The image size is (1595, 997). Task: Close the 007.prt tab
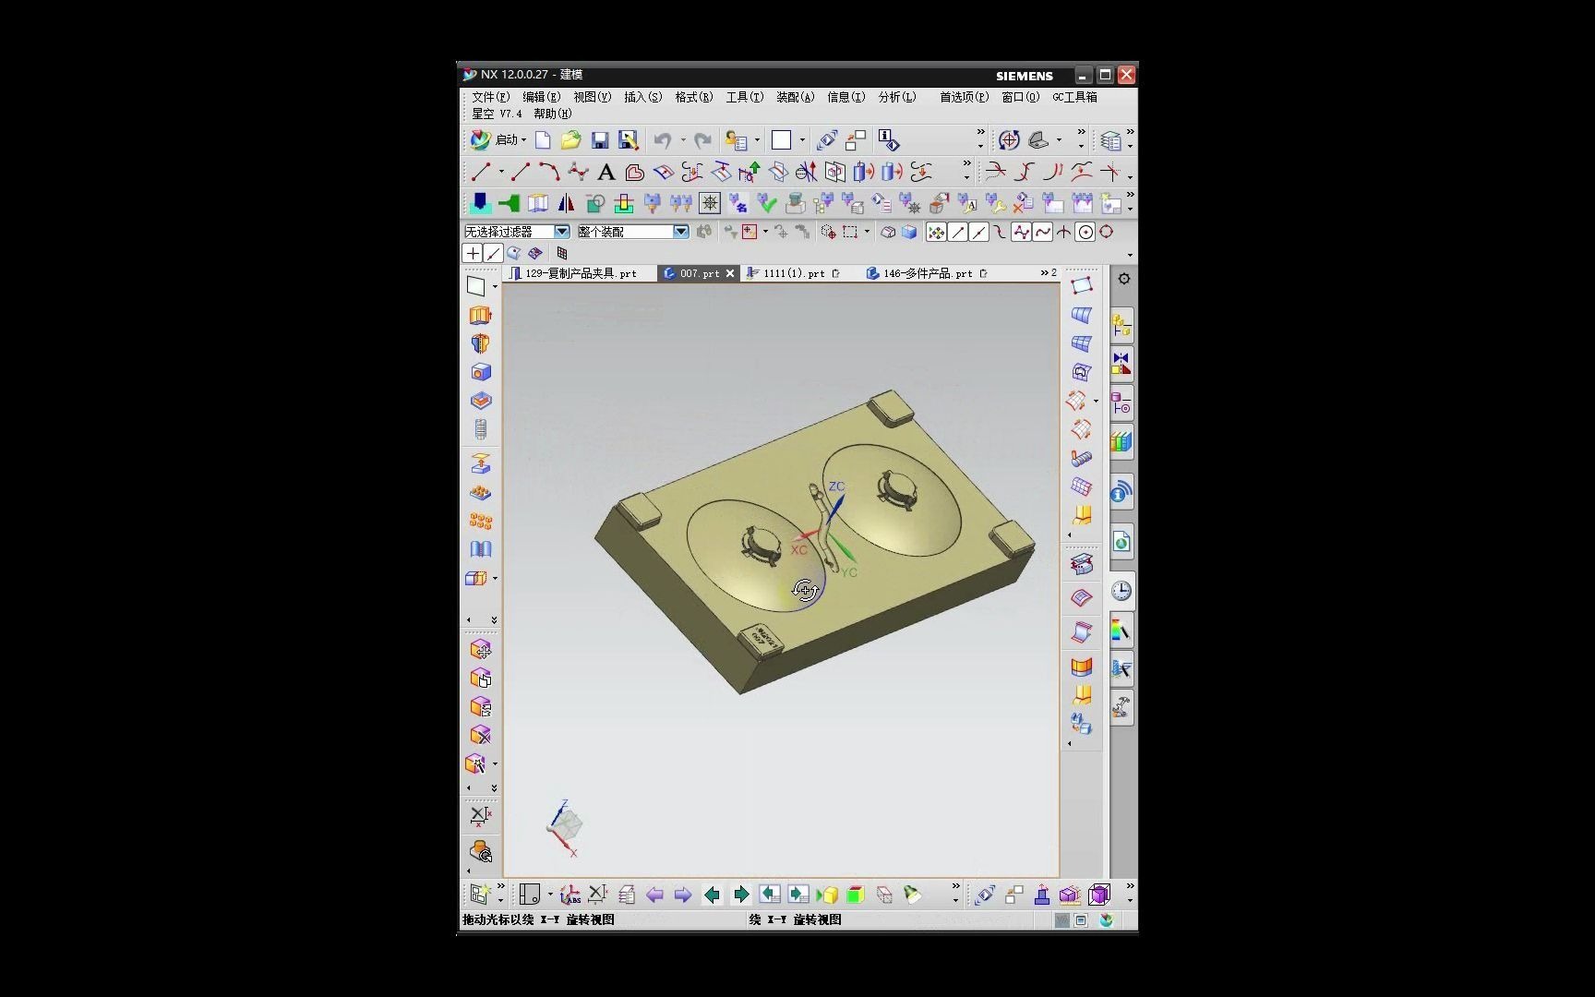pyautogui.click(x=730, y=273)
